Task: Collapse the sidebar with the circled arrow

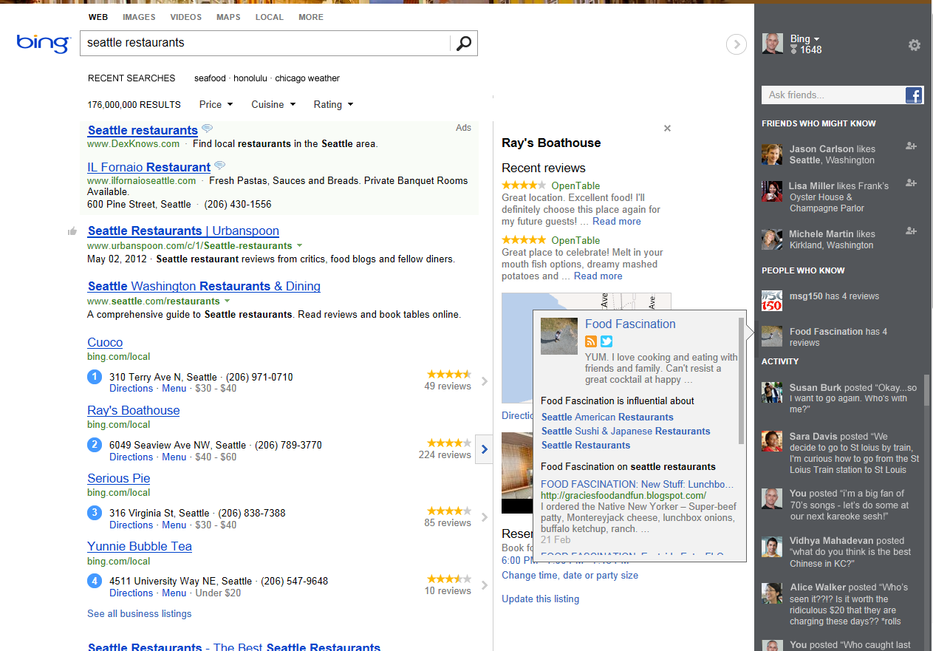Action: (736, 45)
